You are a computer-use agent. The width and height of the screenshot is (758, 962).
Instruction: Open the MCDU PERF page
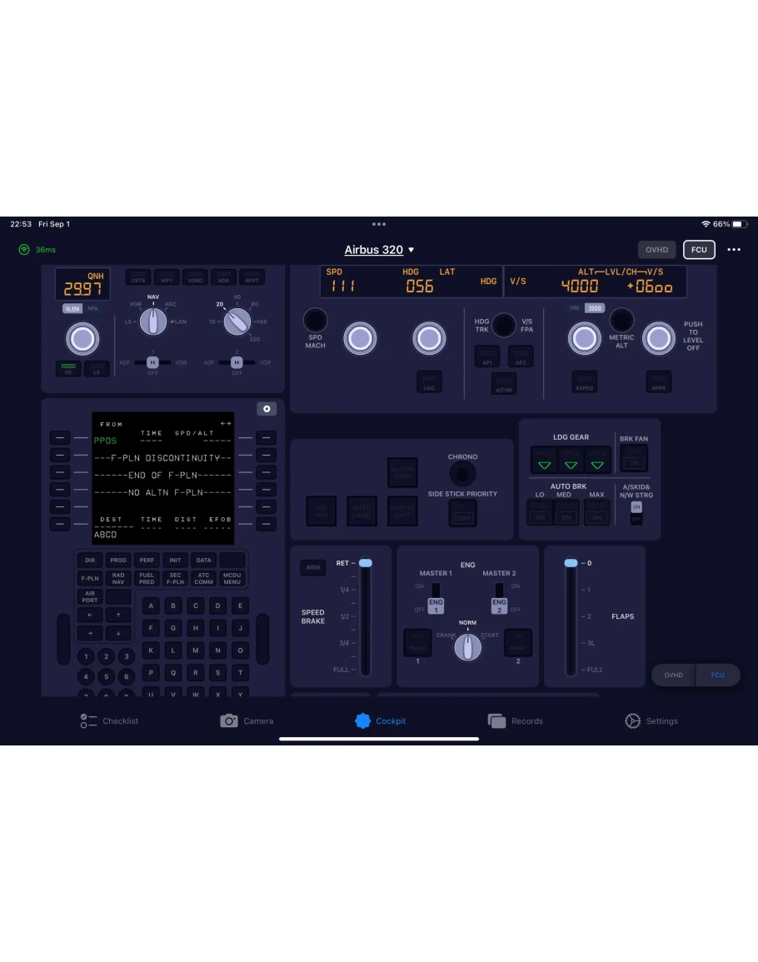coord(147,561)
